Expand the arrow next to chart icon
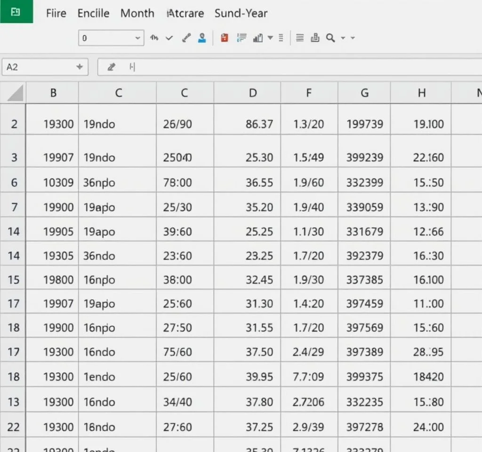Viewport: 482px width, 452px height. pyautogui.click(x=270, y=38)
